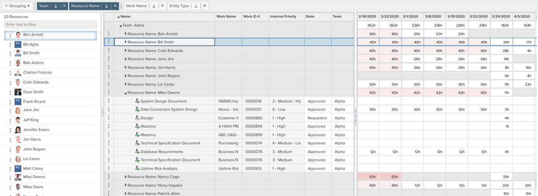Collapse Resource Name: Mike Owens row
Screen dimensions: 538x196
pyautogui.click(x=126, y=93)
